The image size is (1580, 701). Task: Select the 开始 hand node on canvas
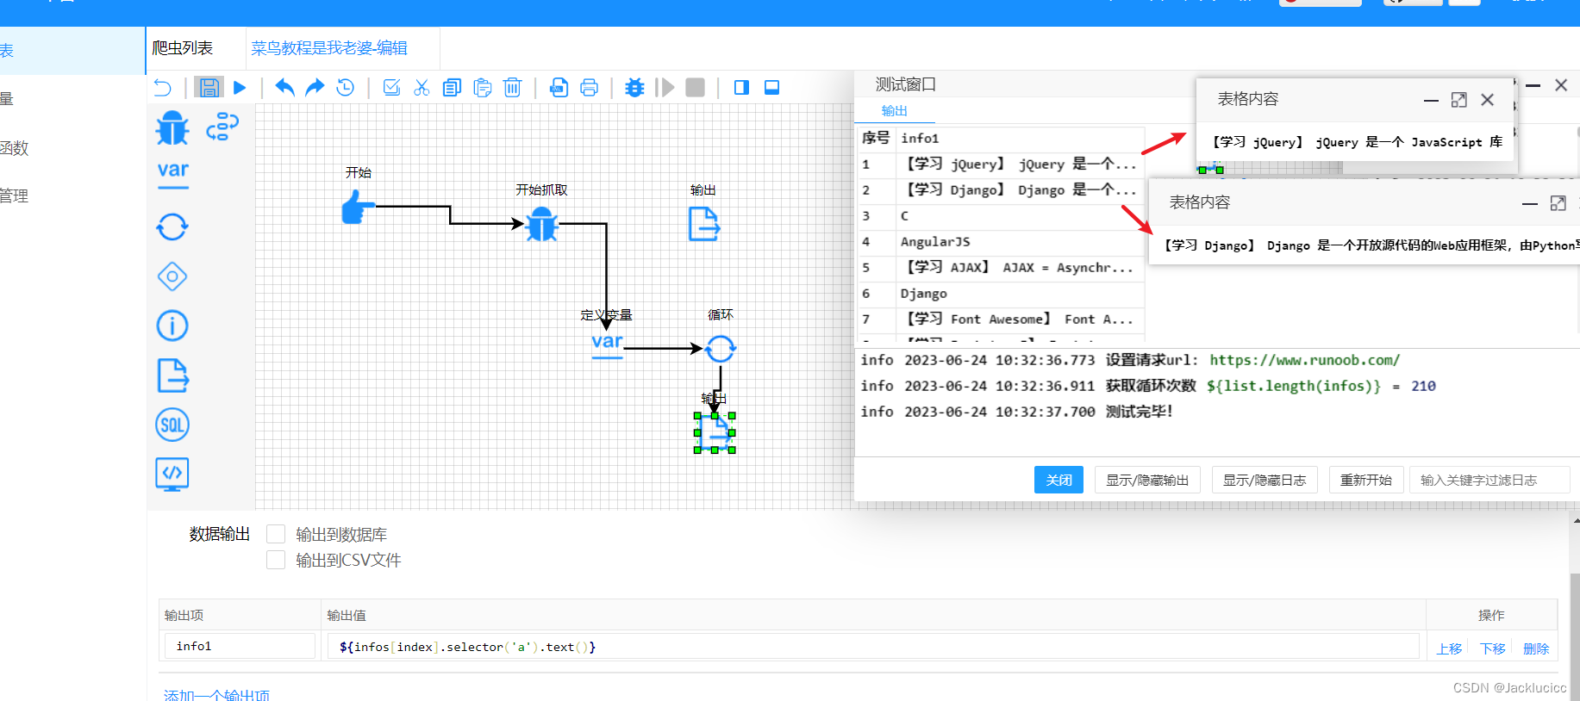(358, 208)
